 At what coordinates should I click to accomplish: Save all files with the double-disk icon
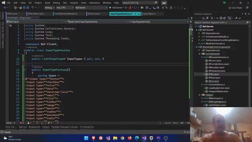28,7
